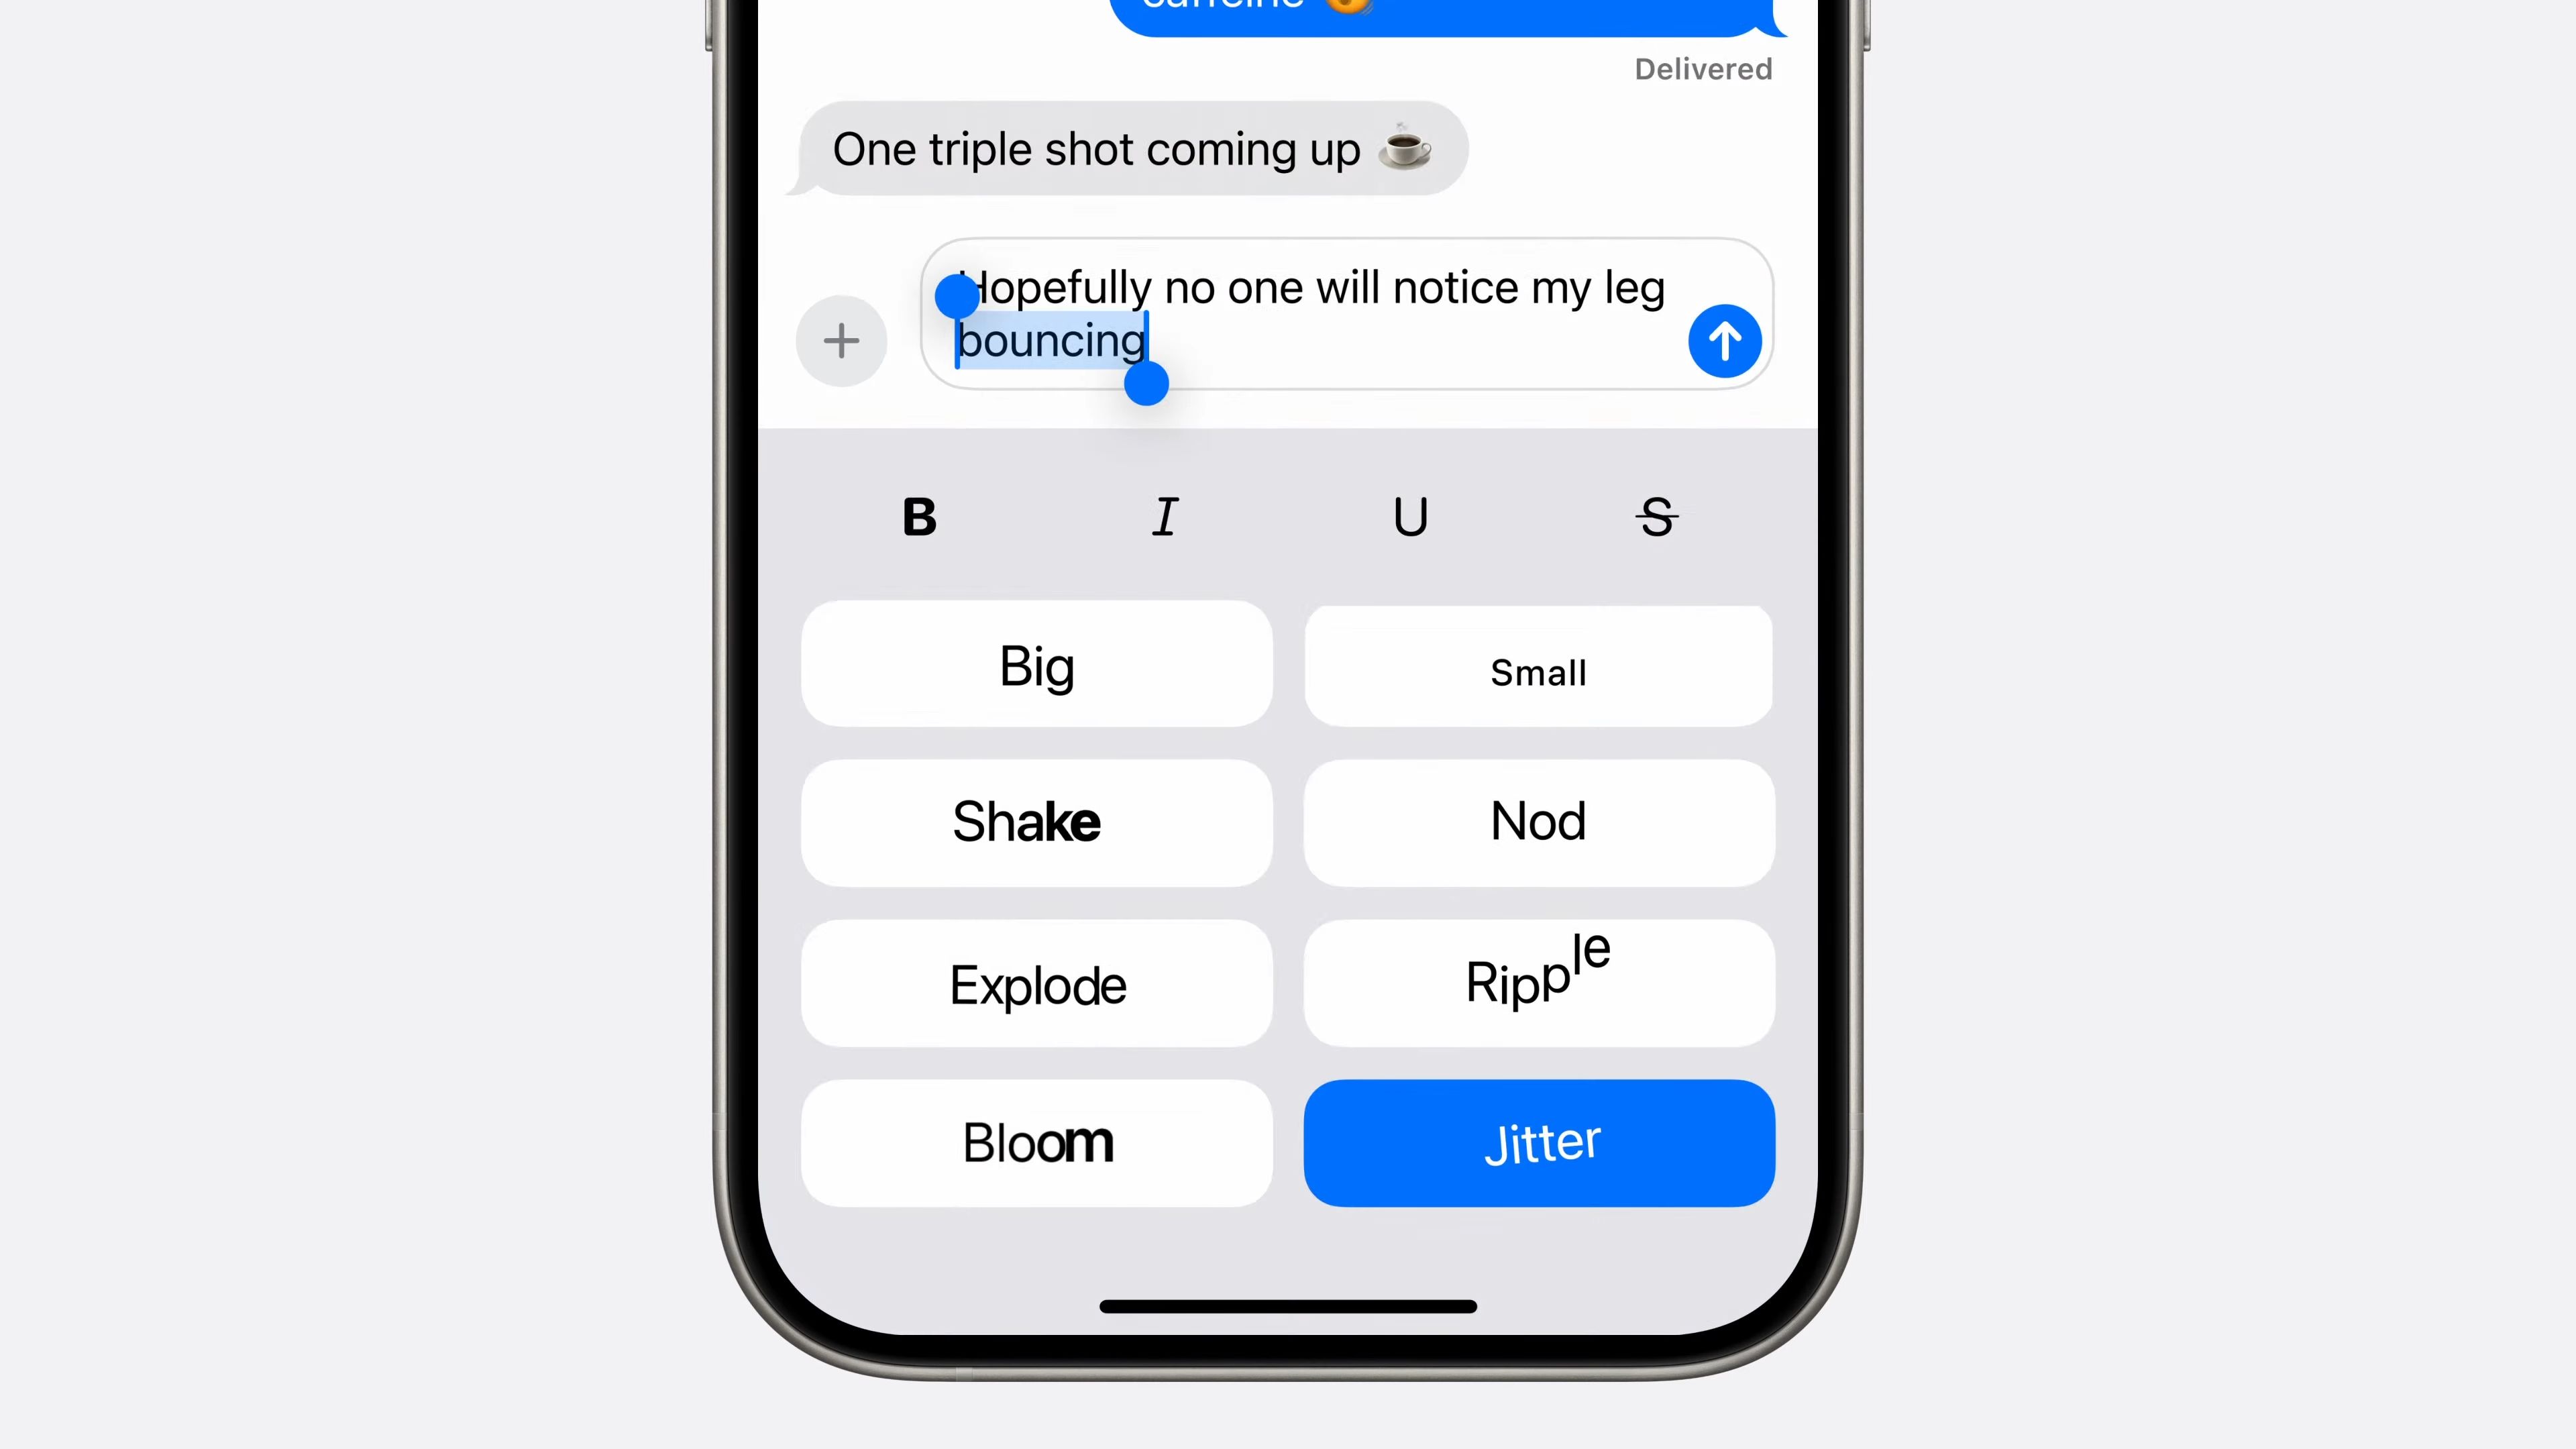Select the Italic formatting icon
Viewport: 2576px width, 1449px height.
click(x=1166, y=515)
